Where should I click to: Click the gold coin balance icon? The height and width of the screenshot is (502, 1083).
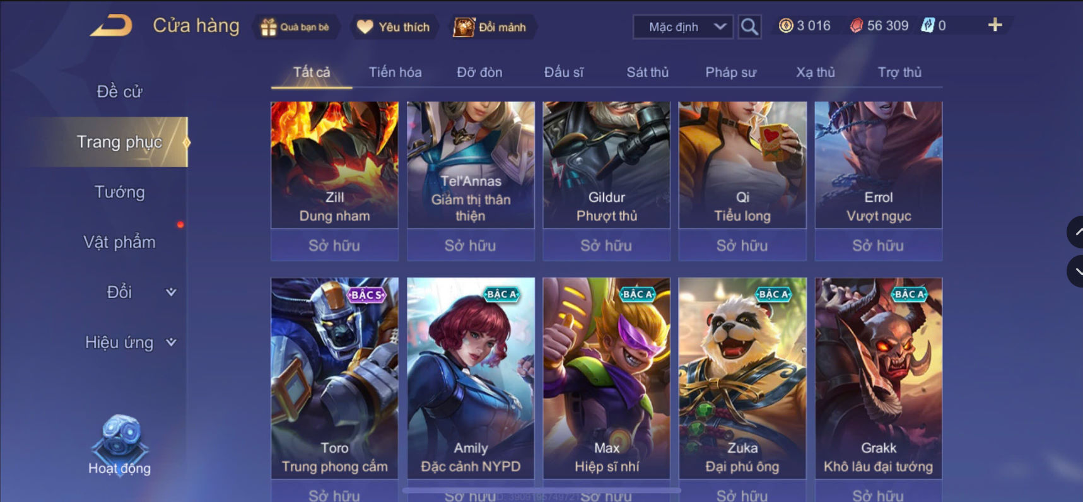[785, 26]
